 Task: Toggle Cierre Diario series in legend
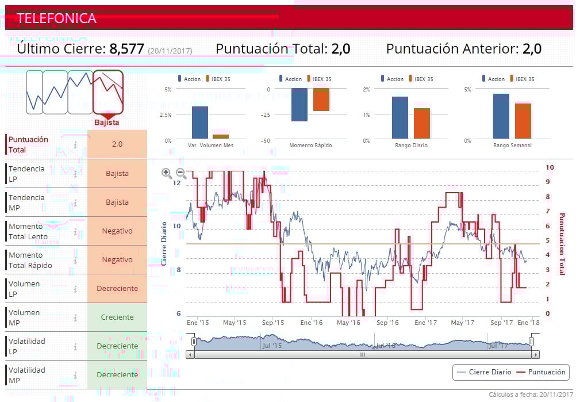tap(484, 372)
